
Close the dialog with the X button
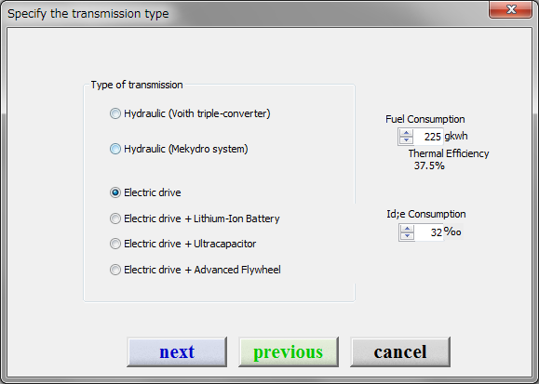click(x=511, y=9)
